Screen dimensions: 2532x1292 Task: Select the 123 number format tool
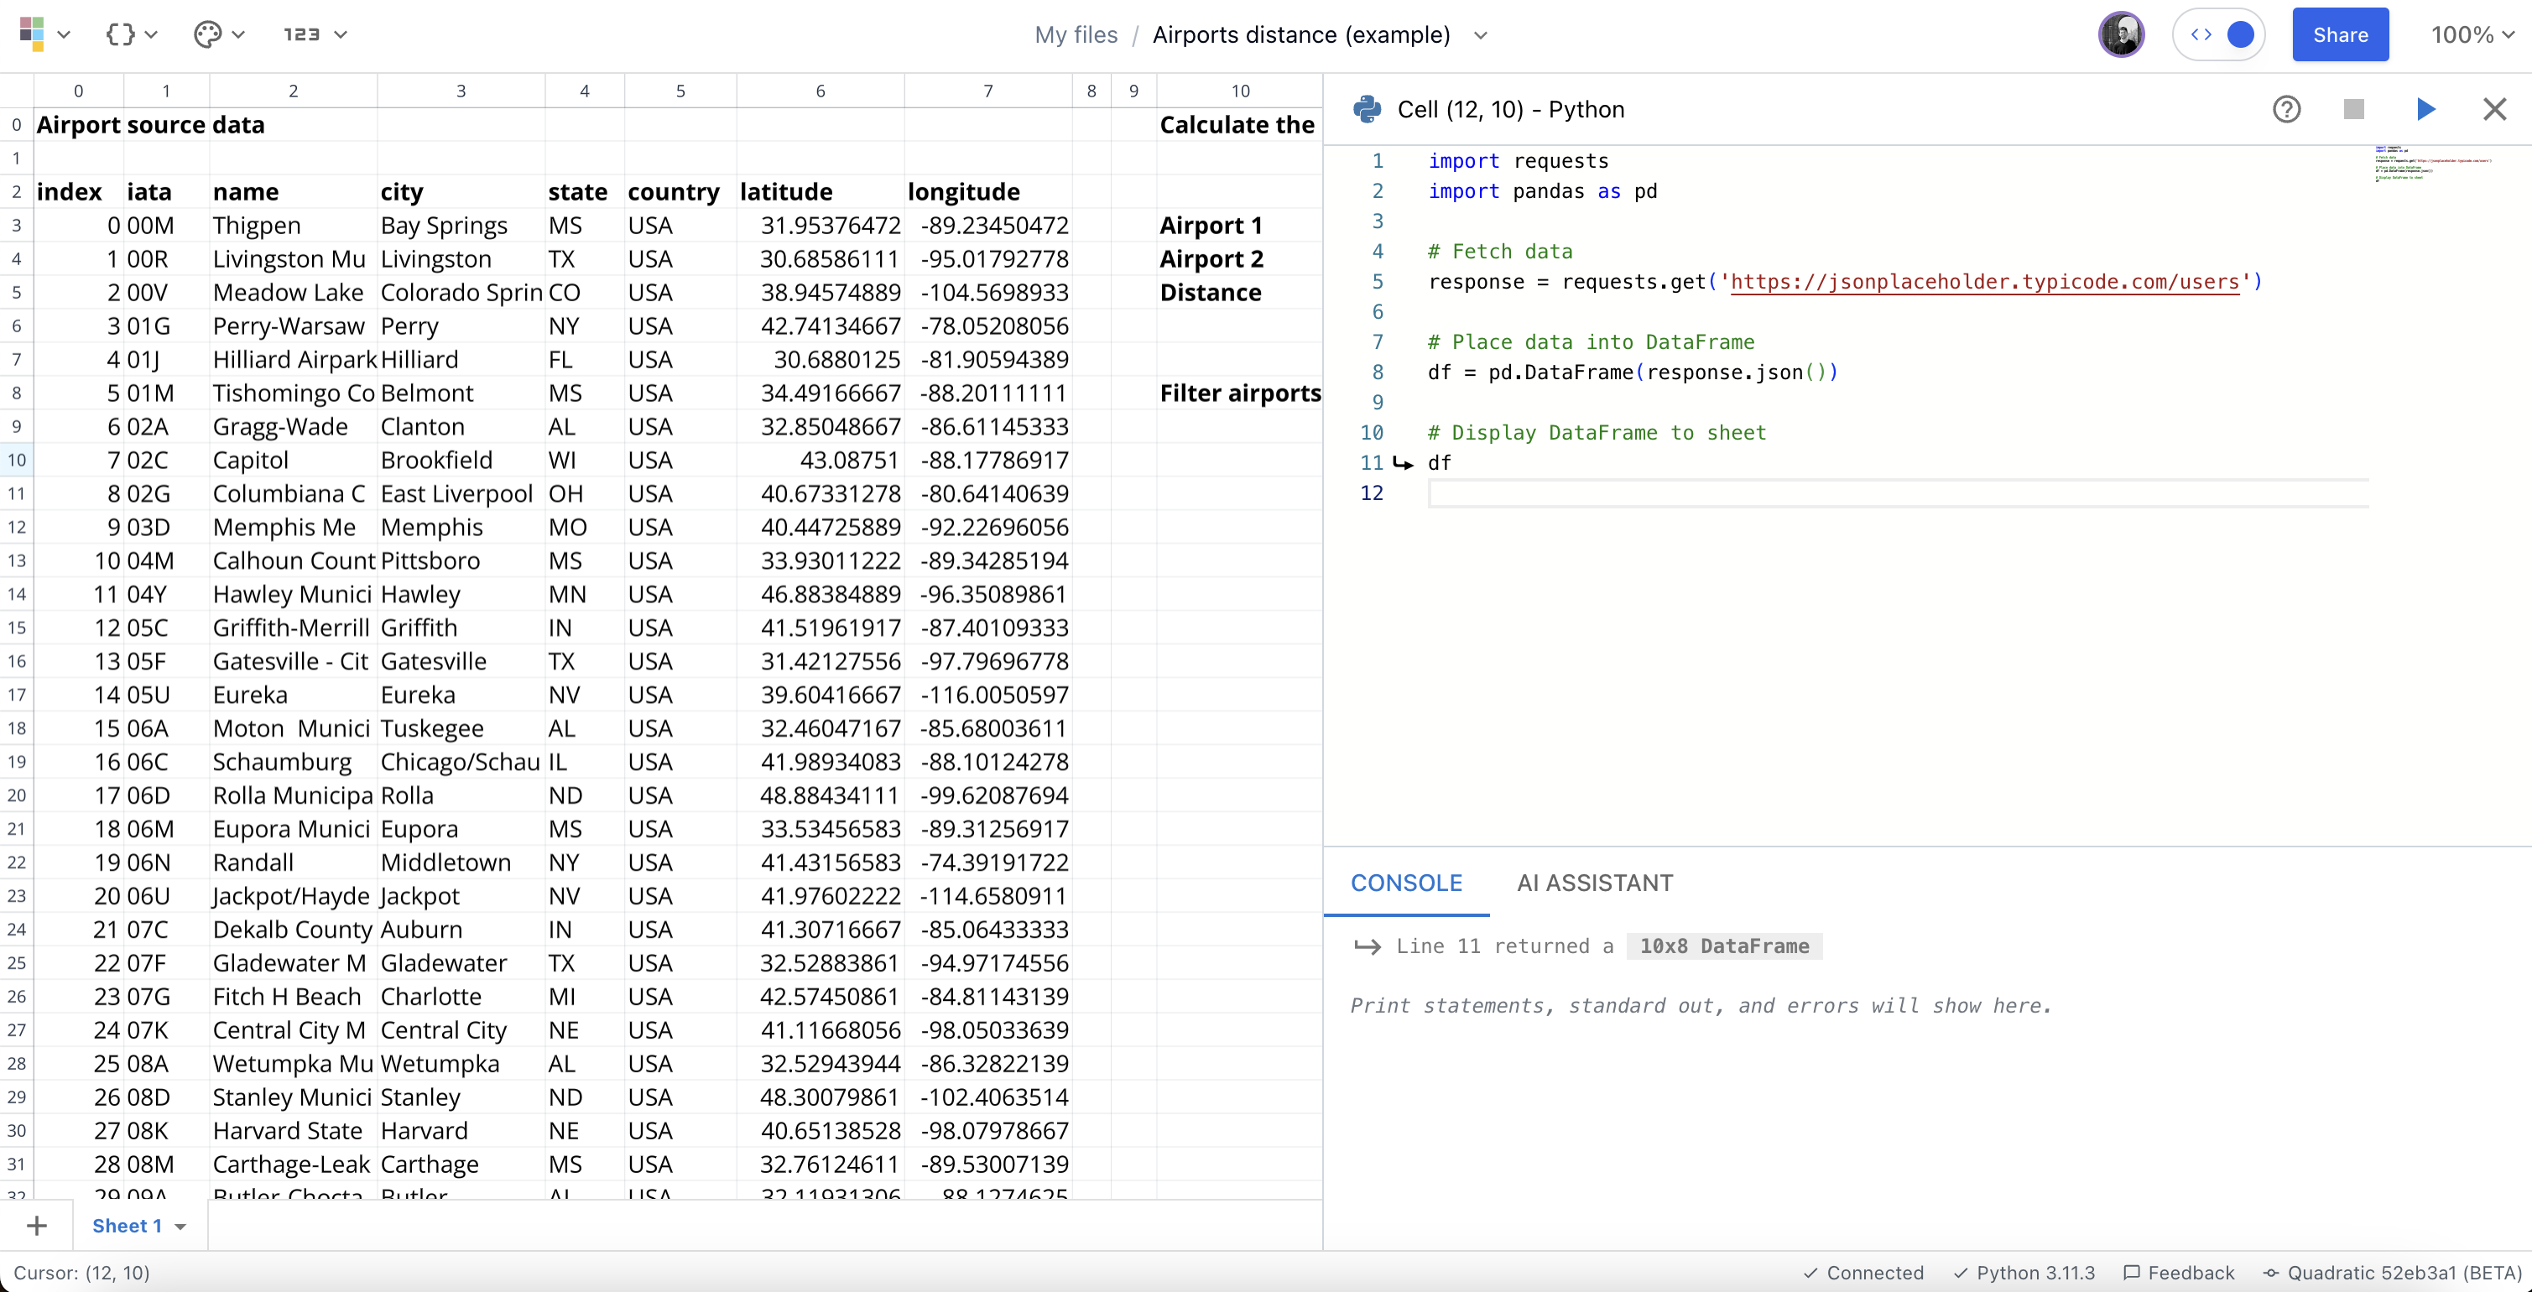(x=303, y=34)
